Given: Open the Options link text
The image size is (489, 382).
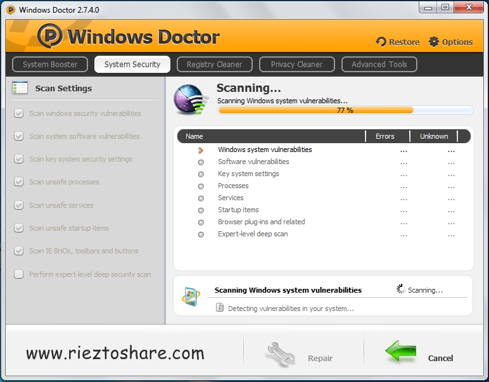Looking at the screenshot, I should pyautogui.click(x=457, y=42).
